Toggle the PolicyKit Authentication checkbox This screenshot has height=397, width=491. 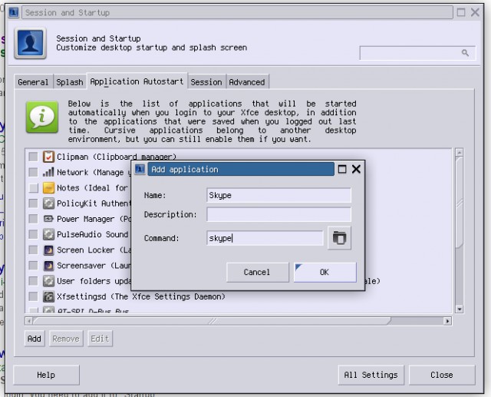(33, 203)
